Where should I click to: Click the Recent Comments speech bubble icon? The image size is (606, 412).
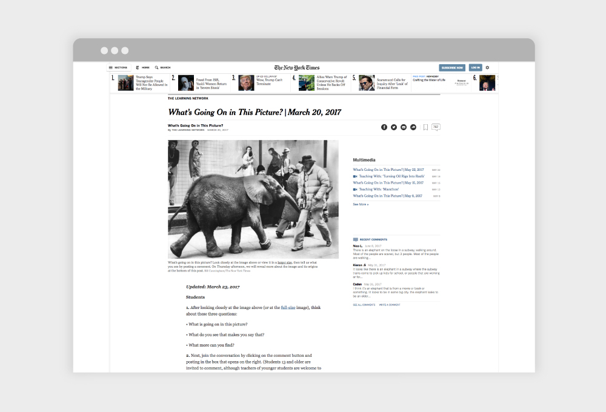tap(356, 239)
